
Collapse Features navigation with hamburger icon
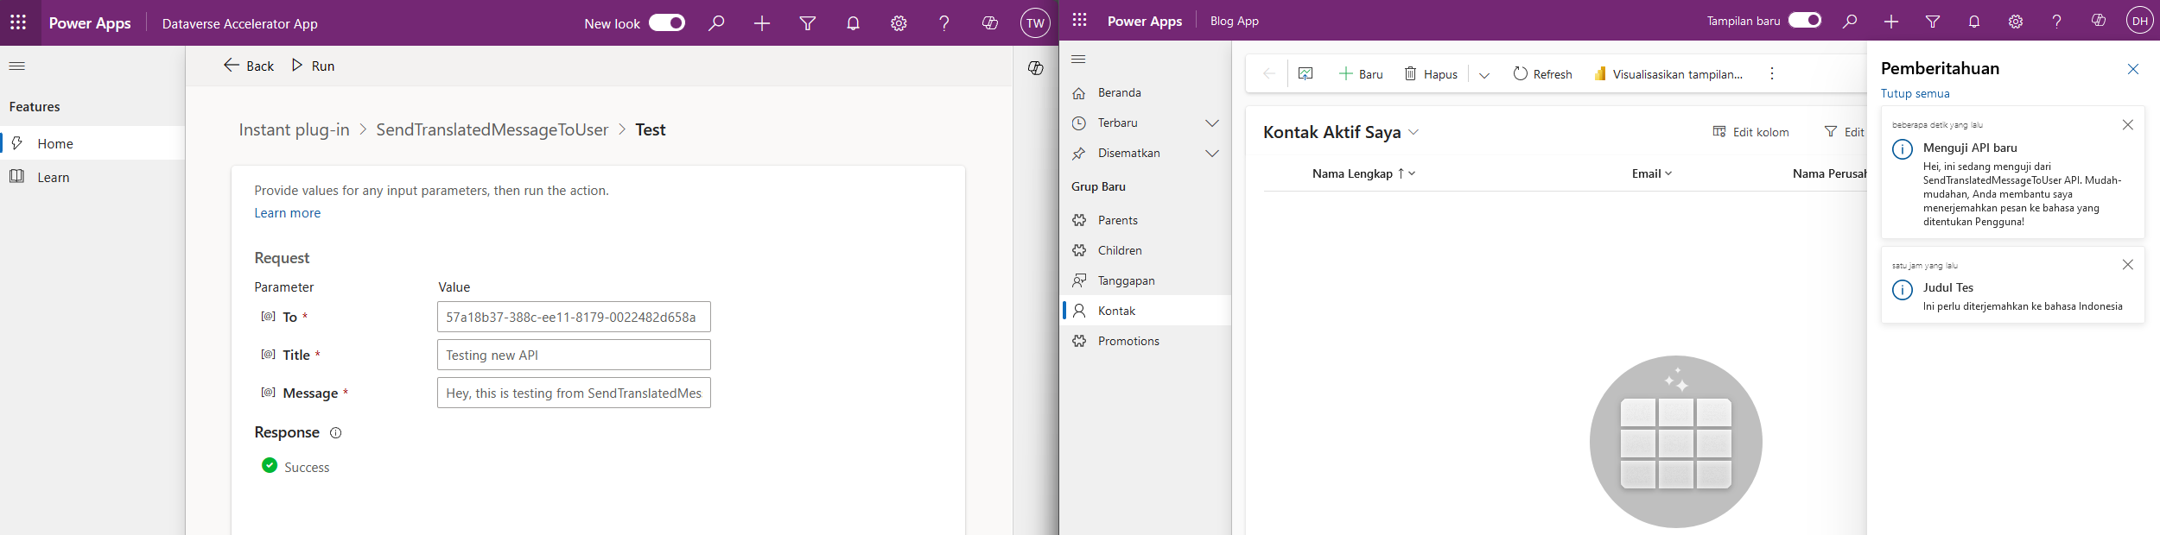tap(17, 66)
